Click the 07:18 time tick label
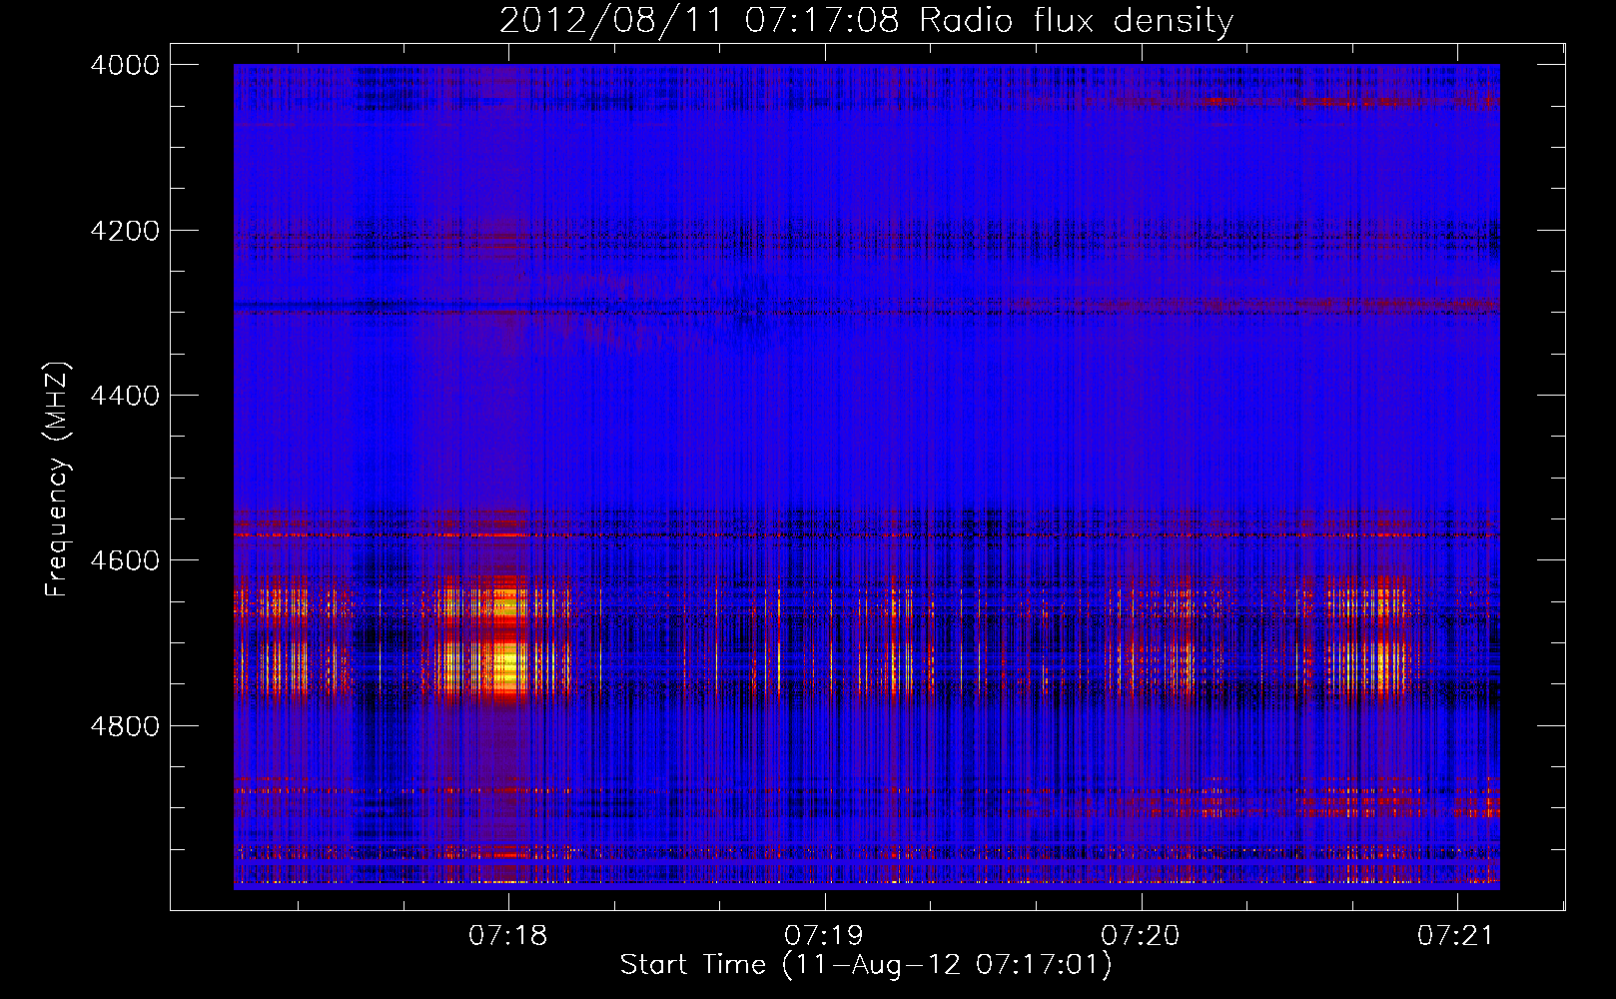Image resolution: width=1616 pixels, height=999 pixels. click(x=508, y=935)
